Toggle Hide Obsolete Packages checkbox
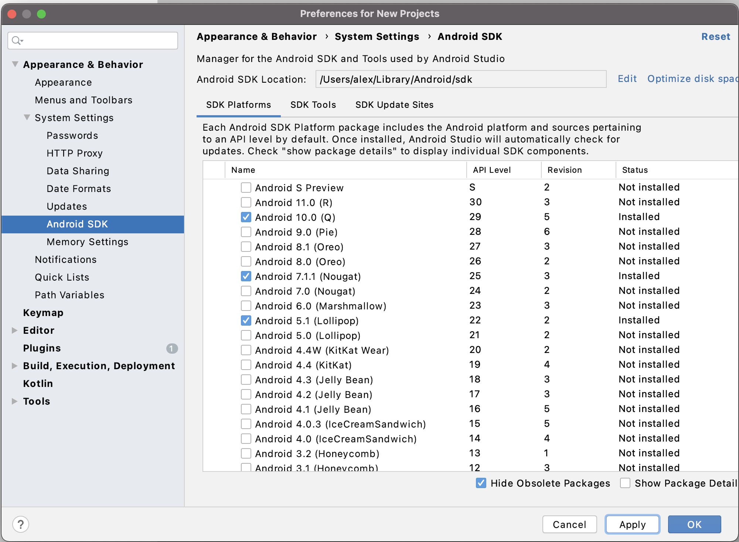This screenshot has height=542, width=739. pos(481,483)
